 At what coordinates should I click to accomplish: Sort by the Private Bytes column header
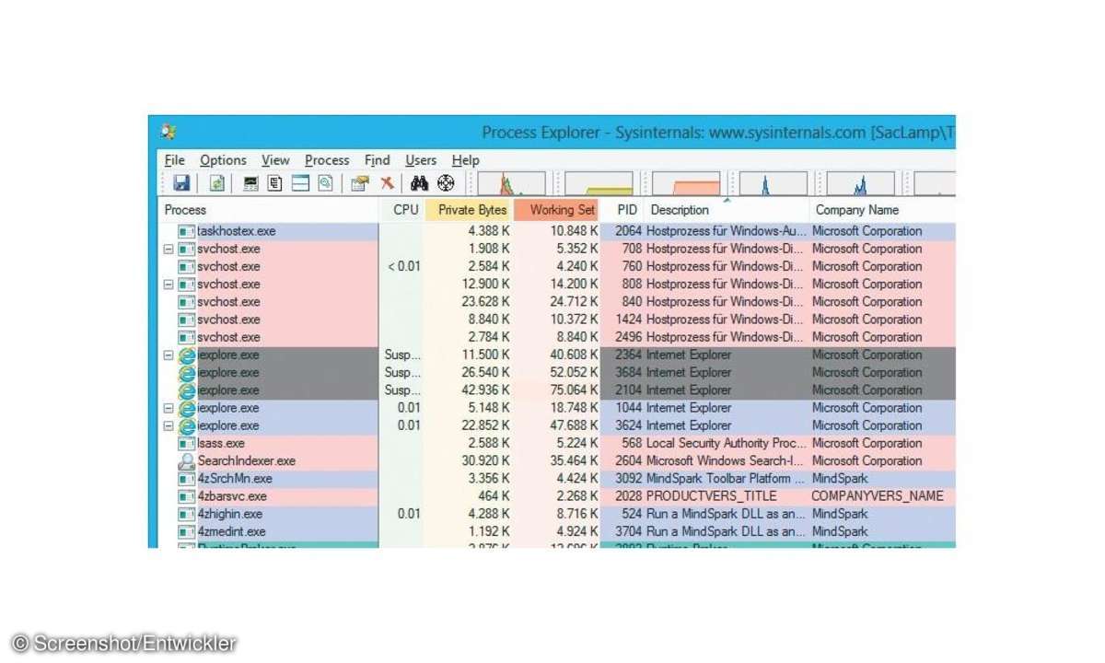click(x=469, y=210)
